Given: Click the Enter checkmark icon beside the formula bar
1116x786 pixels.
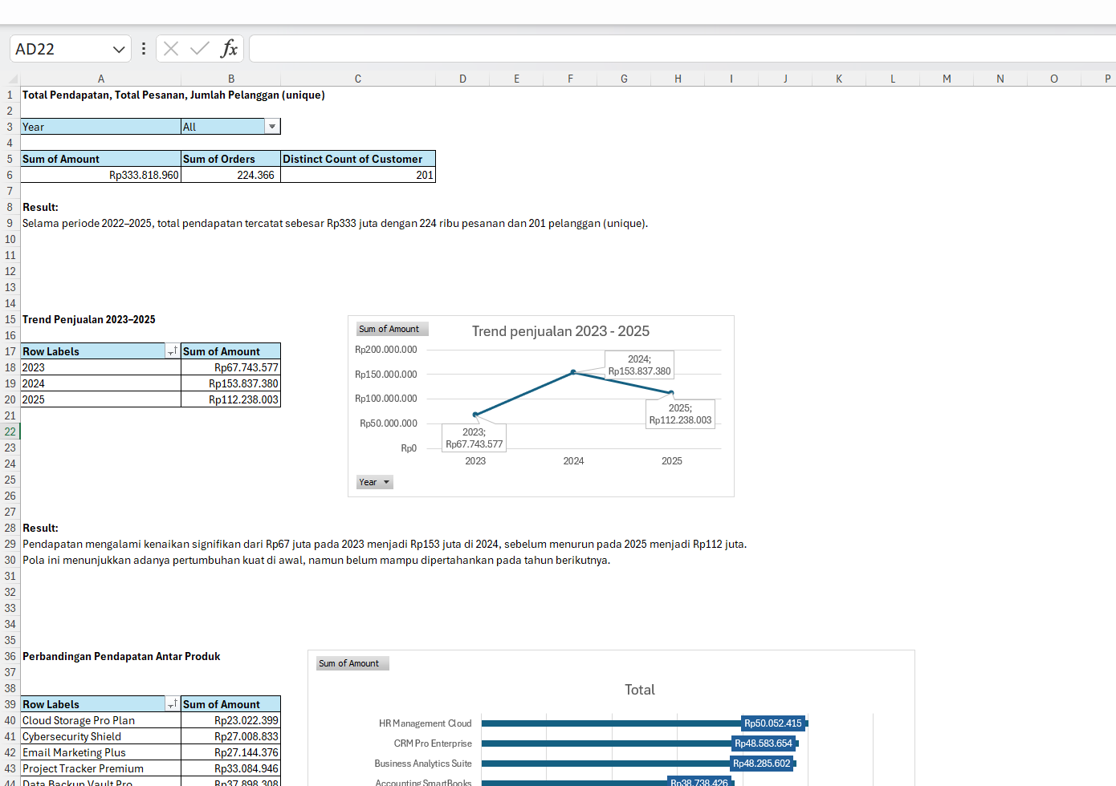Looking at the screenshot, I should pyautogui.click(x=198, y=48).
